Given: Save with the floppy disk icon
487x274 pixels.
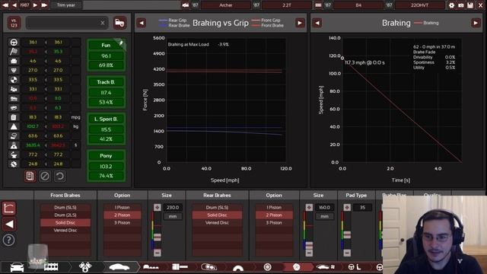Looking at the screenshot, I should [x=470, y=5].
